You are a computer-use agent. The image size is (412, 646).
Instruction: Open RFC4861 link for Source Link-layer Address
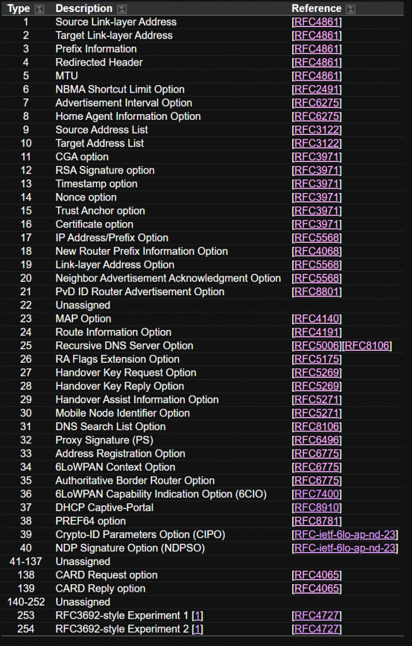(x=317, y=22)
